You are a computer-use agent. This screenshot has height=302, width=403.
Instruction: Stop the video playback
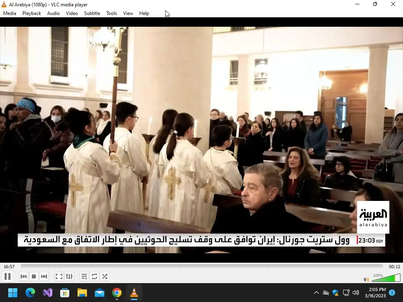(x=34, y=276)
